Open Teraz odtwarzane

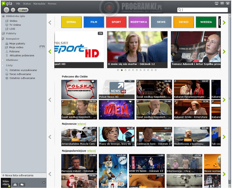[20, 74]
